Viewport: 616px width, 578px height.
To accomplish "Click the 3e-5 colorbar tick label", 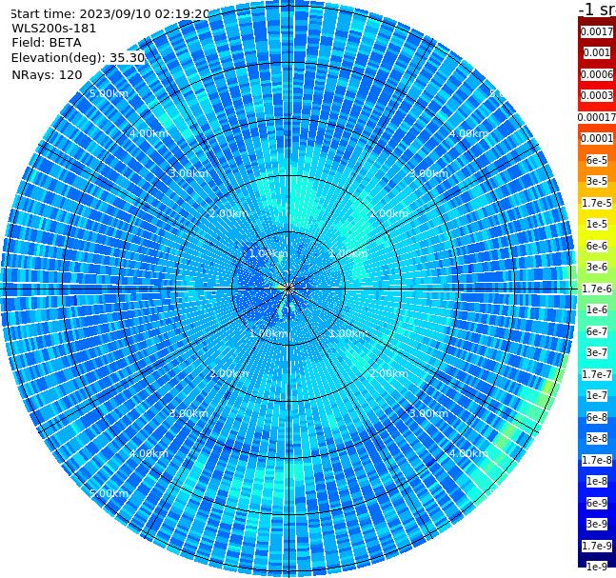I will tap(597, 181).
